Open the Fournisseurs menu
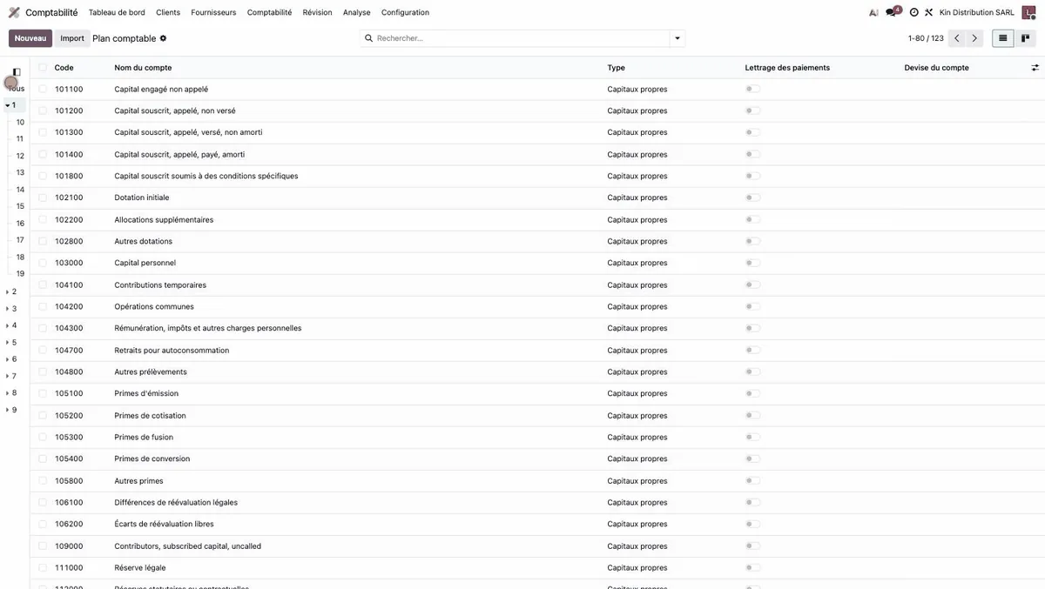 (213, 12)
